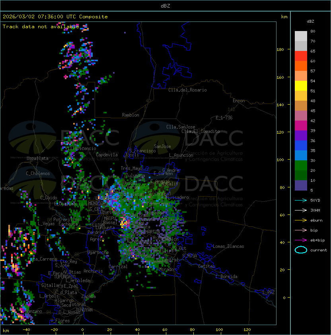Image resolution: width=331 pixels, height=335 pixels.
Task: Pick the slate 5-10 dBZ swatch
Action: 301,185
